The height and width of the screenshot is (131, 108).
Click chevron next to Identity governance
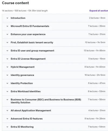pyautogui.click(x=7, y=75)
